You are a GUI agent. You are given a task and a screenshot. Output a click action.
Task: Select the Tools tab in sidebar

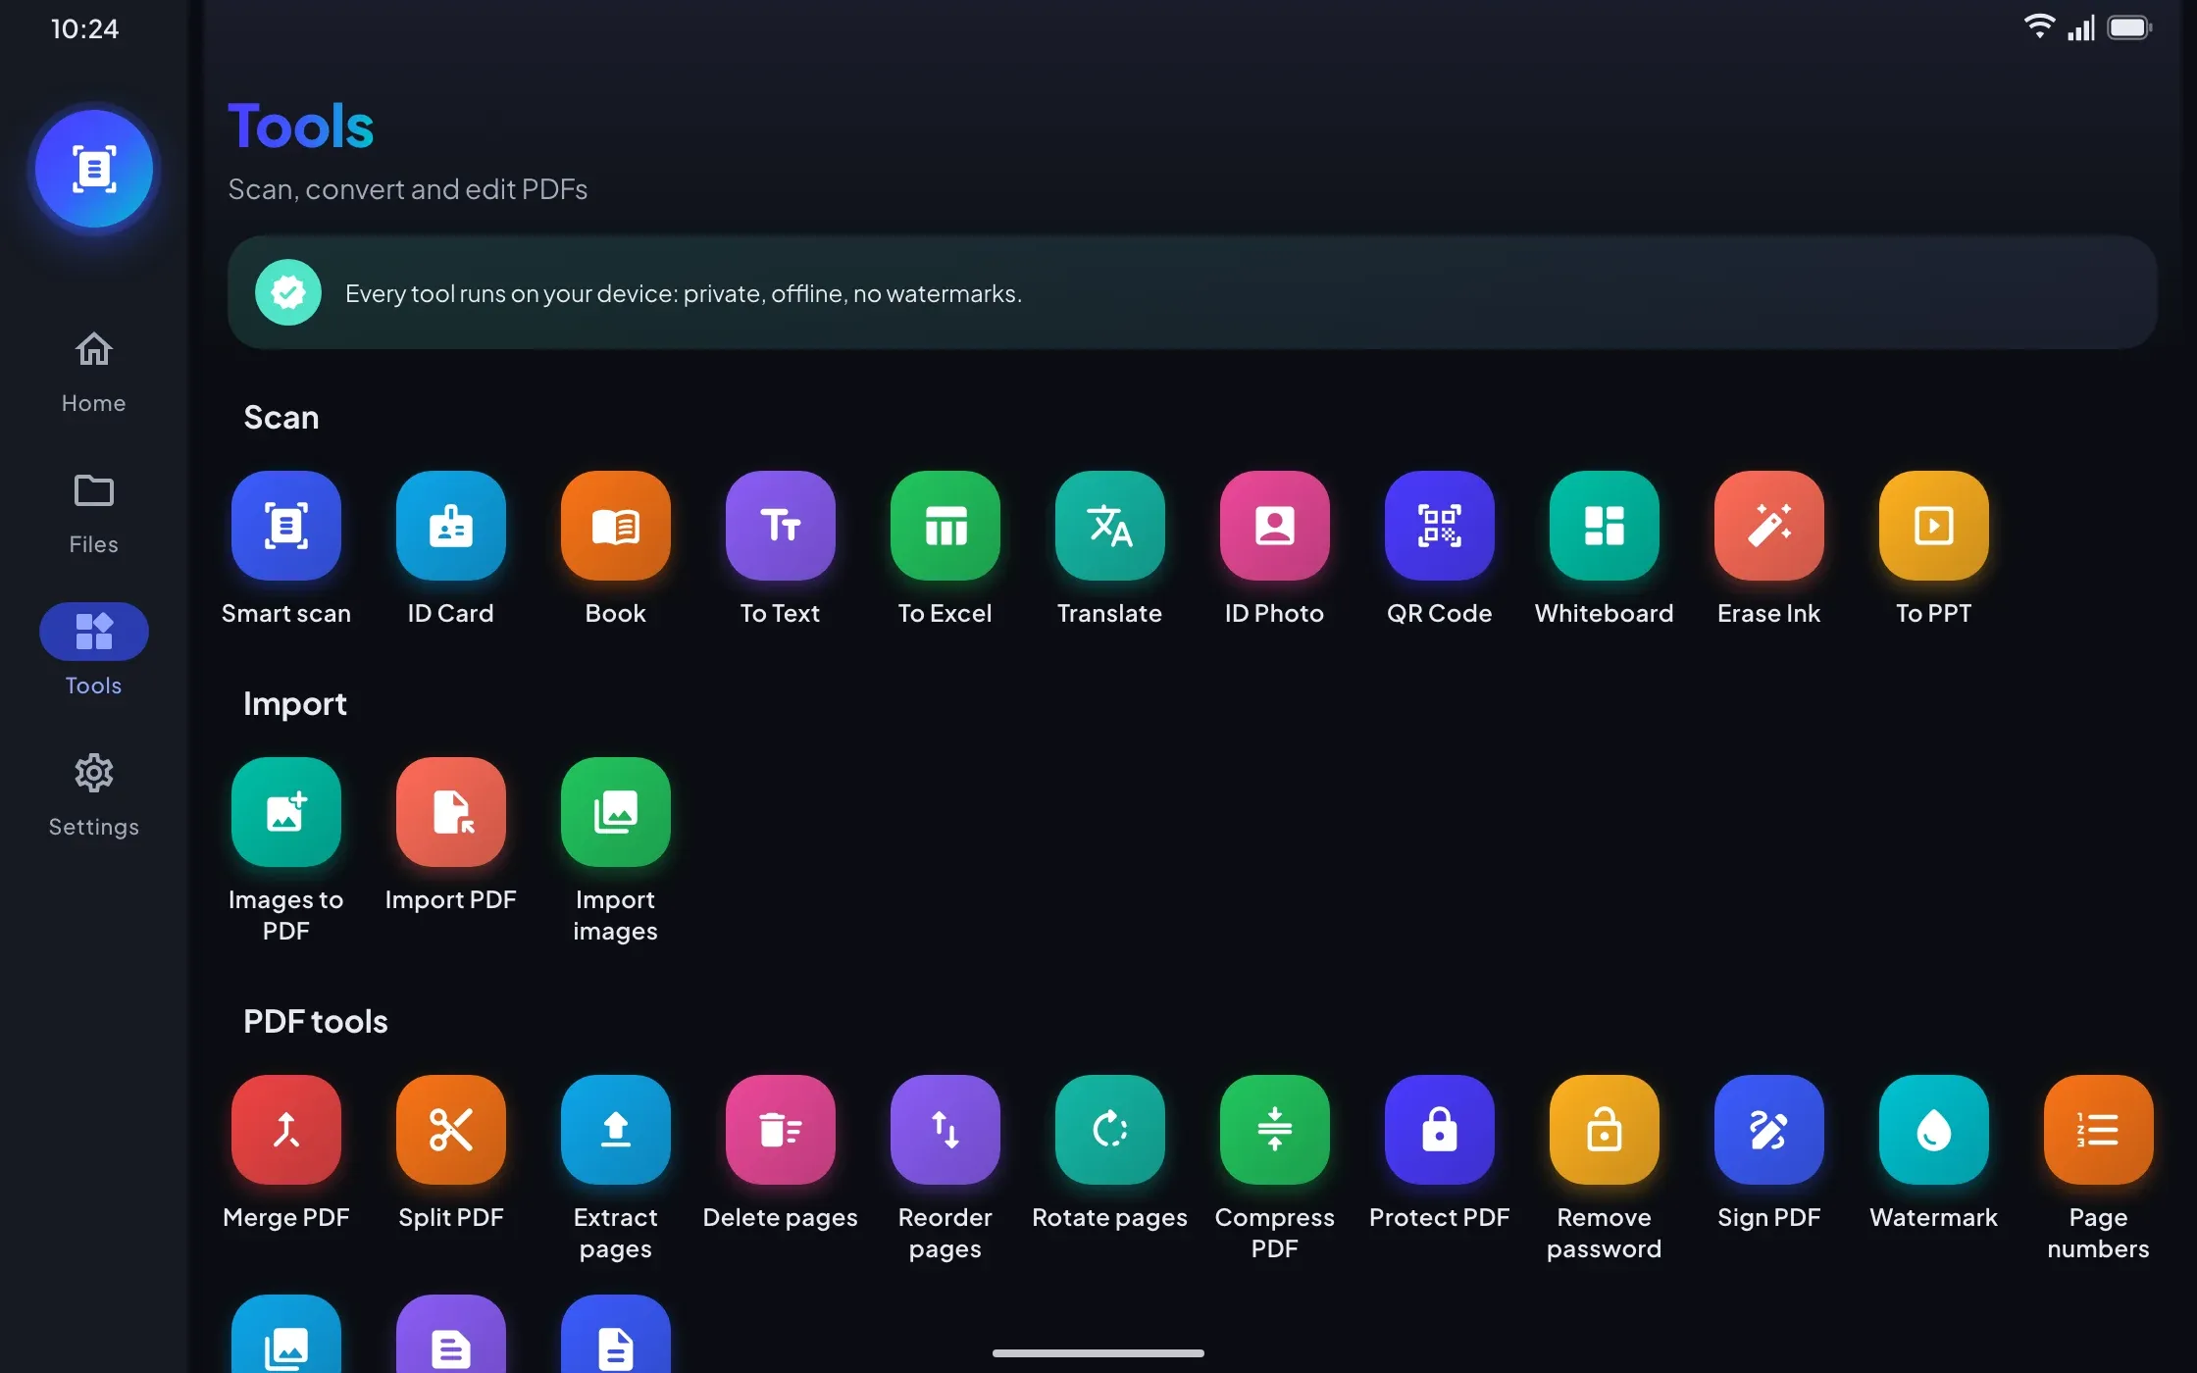point(93,649)
